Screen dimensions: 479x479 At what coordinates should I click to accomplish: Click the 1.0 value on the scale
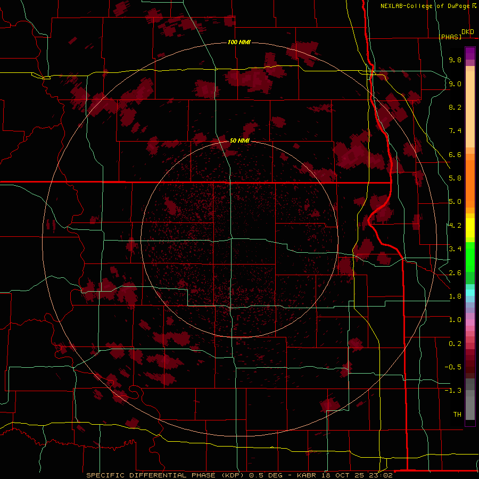point(455,320)
